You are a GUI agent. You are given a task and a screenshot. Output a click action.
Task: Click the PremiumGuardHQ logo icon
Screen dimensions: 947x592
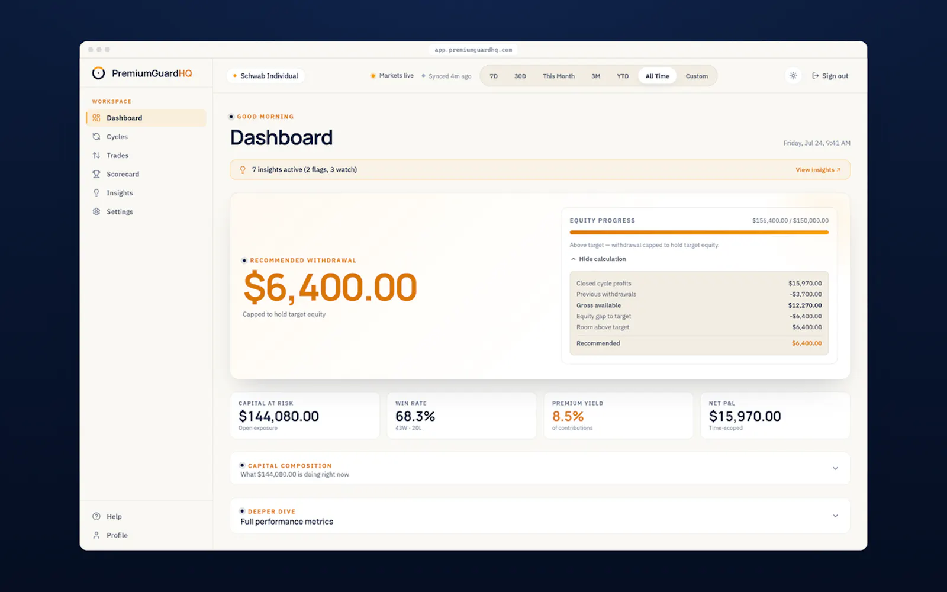98,73
